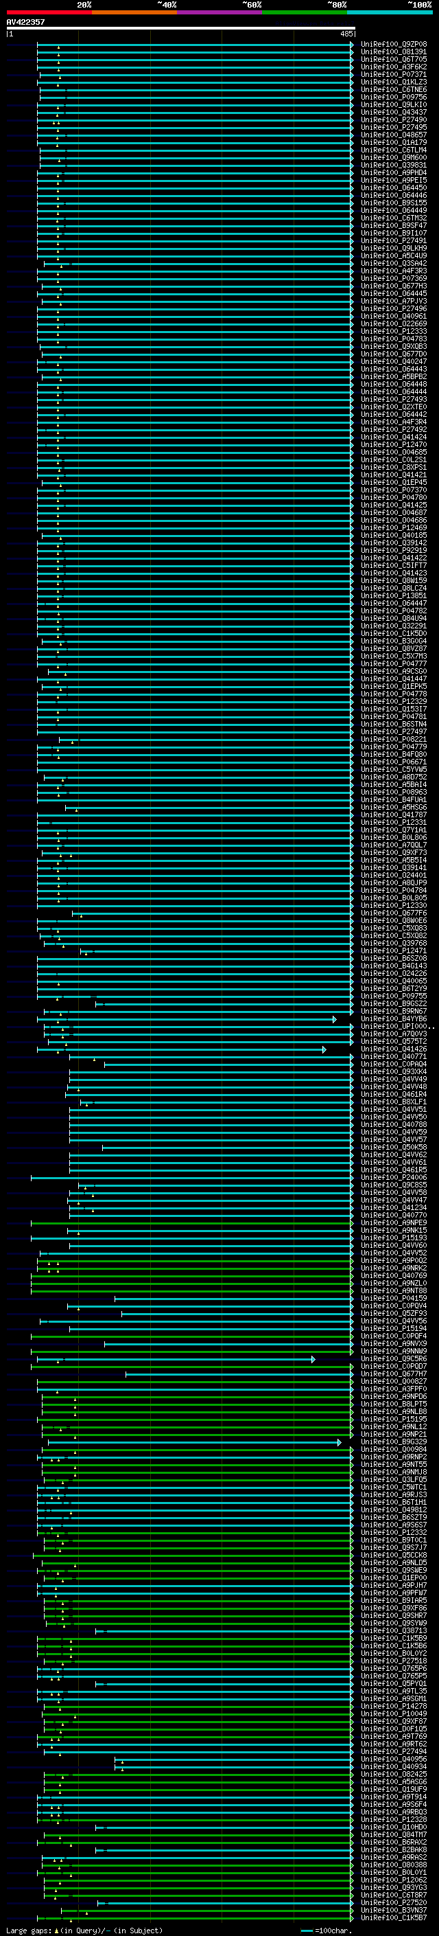Click the arrowhead ending the Q41426 alignment

point(324,1049)
